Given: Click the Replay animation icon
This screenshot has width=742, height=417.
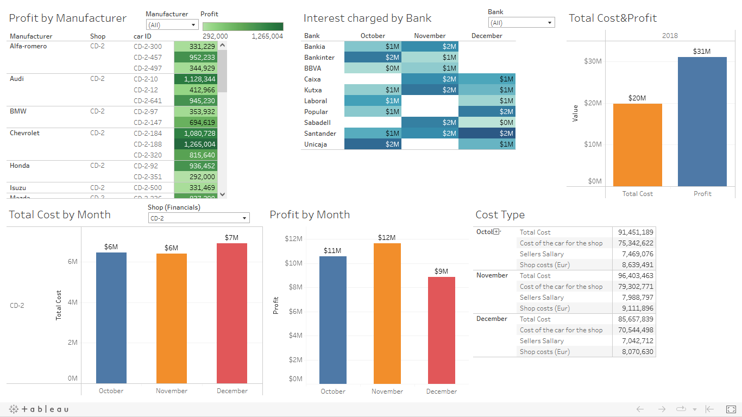Looking at the screenshot, I should [x=681, y=409].
